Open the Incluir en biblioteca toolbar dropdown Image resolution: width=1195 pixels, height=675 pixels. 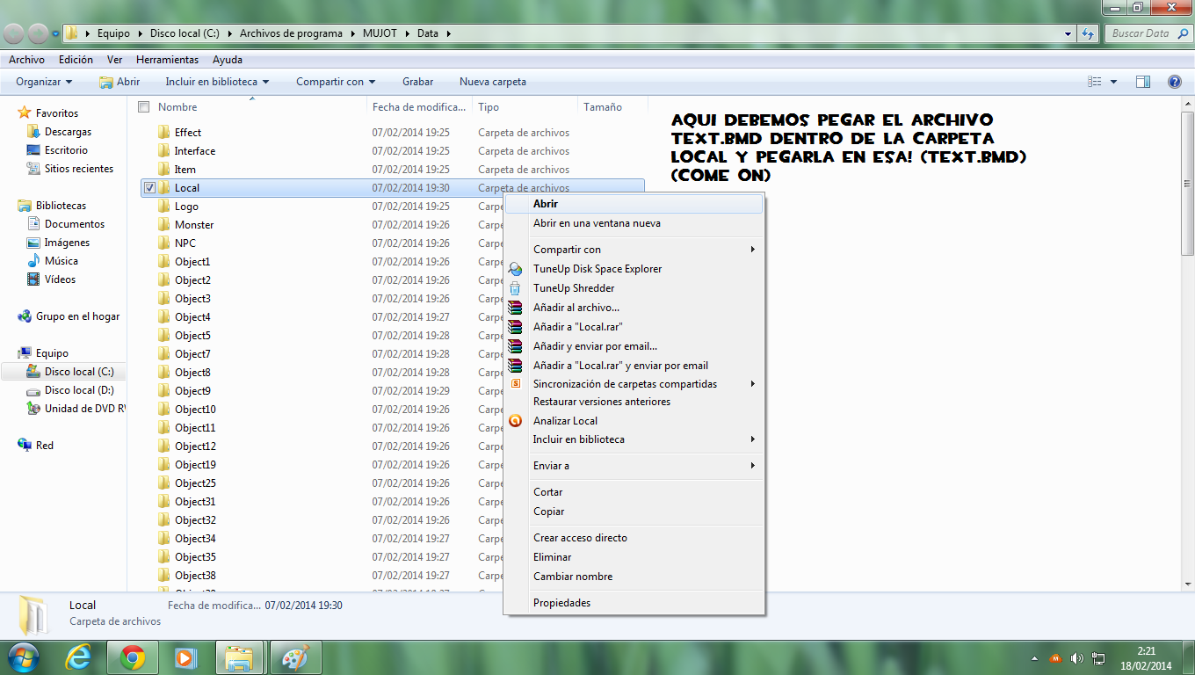click(216, 82)
